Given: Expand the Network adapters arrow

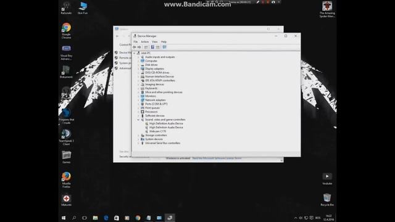Looking at the screenshot, I should [138, 100].
